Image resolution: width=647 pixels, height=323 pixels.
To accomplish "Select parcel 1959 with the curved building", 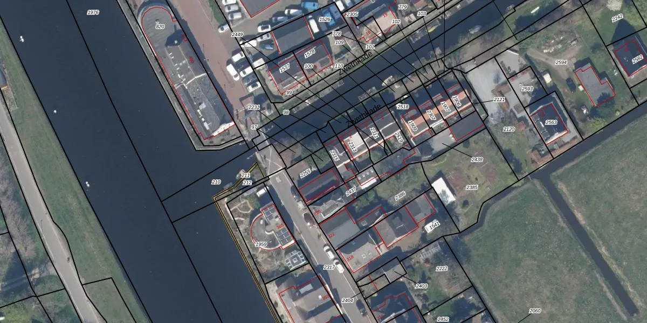I will (261, 244).
